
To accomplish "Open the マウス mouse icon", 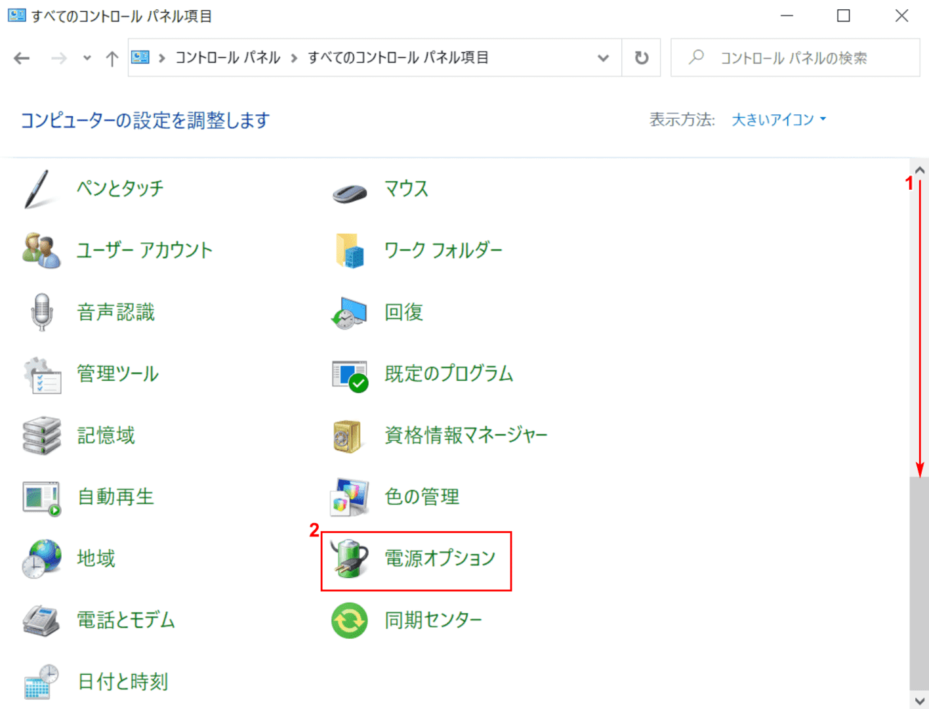I will tap(350, 192).
